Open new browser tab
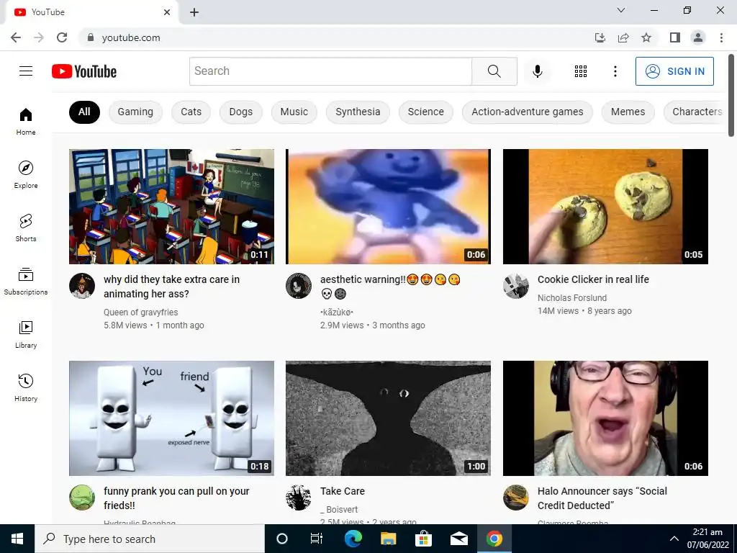Screen dimensions: 737x553 [194, 12]
